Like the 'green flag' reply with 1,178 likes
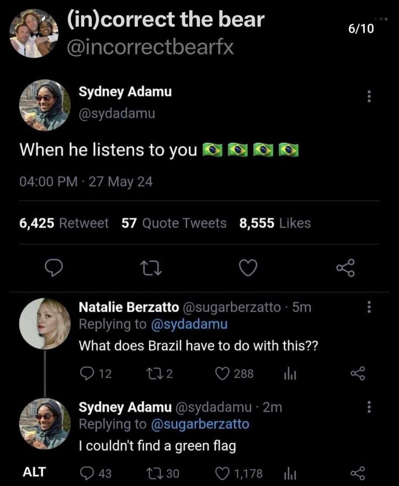Screen dimensions: 399x486 239,473
